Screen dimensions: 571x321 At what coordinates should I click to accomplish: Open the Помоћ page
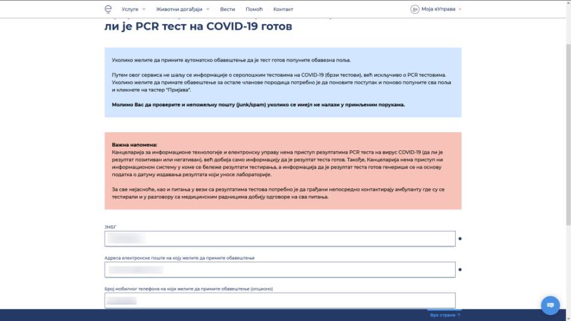(x=254, y=9)
